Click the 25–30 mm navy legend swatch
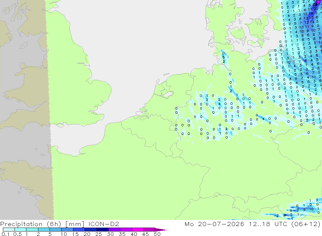The height and width of the screenshot is (236, 322). pos(102,230)
